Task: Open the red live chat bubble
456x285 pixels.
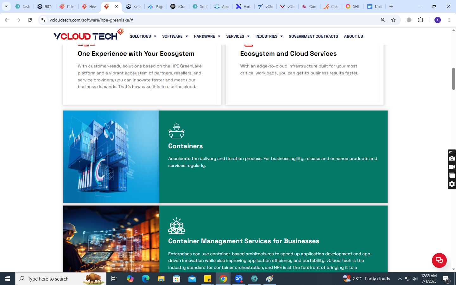Action: [439, 260]
